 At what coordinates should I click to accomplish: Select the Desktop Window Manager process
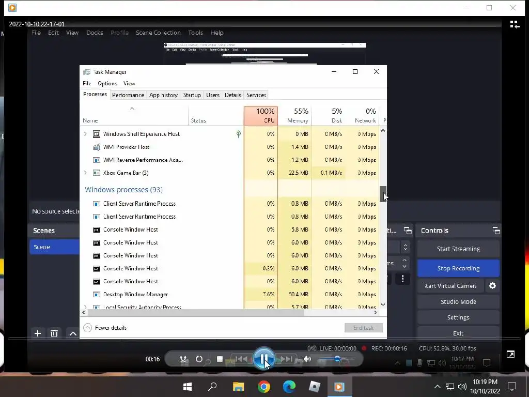click(x=229, y=294)
